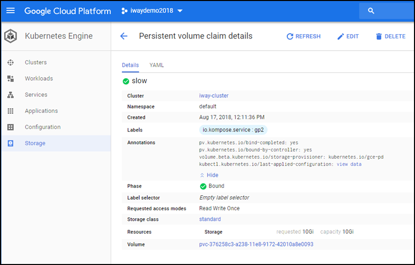415x265 pixels.
Task: Click the Storage resource label
Action: pyautogui.click(x=214, y=232)
